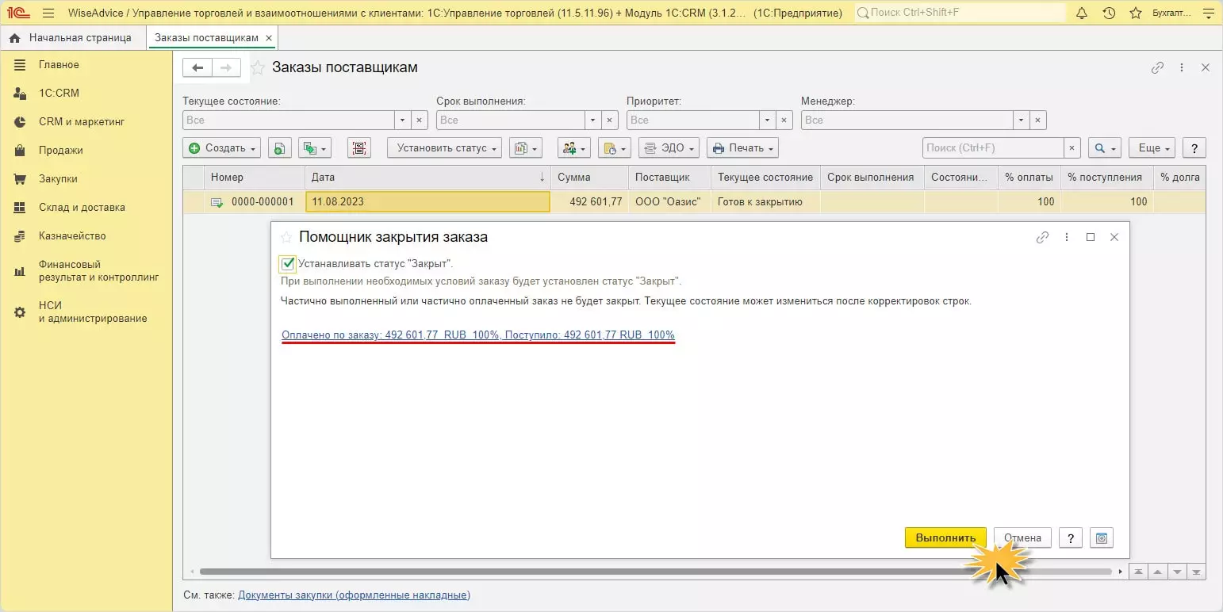The width and height of the screenshot is (1223, 612).
Task: Open the ЭДО dropdown menu
Action: pyautogui.click(x=669, y=148)
